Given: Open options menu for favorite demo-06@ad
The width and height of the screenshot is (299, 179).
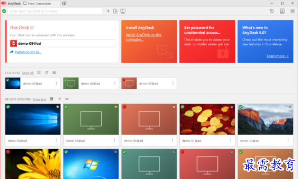Looking at the screenshot, I should click(x=115, y=83).
